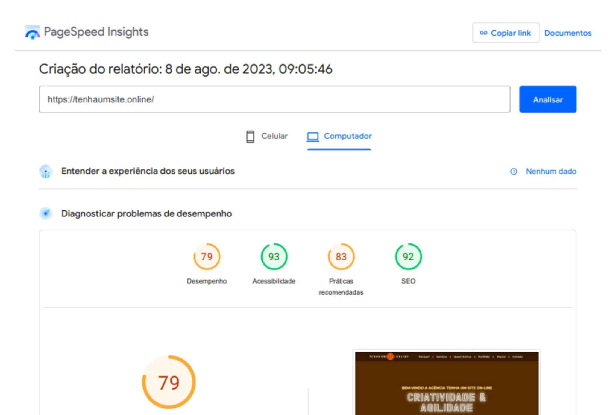
Task: Click the user experience bar-chart icon
Action: point(45,171)
